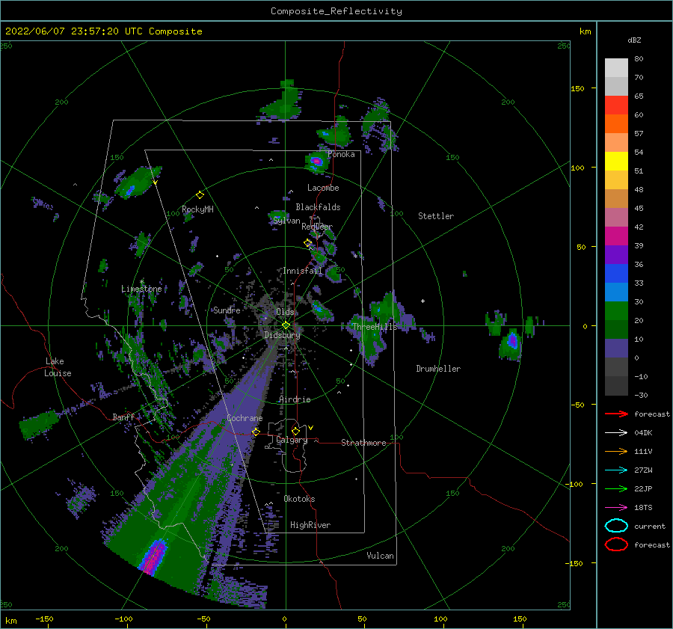Click the HighRiver label
This screenshot has height=629, width=673.
point(310,526)
